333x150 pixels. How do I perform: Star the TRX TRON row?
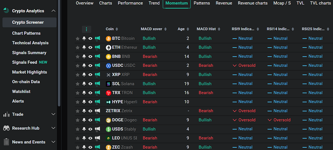click(x=77, y=93)
